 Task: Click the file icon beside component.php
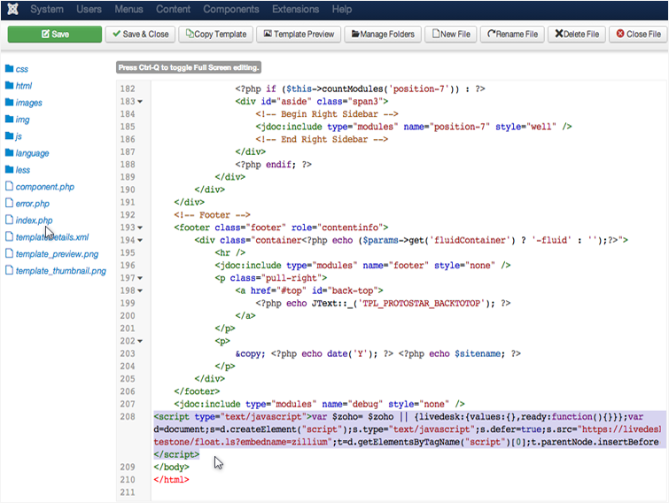[9, 187]
